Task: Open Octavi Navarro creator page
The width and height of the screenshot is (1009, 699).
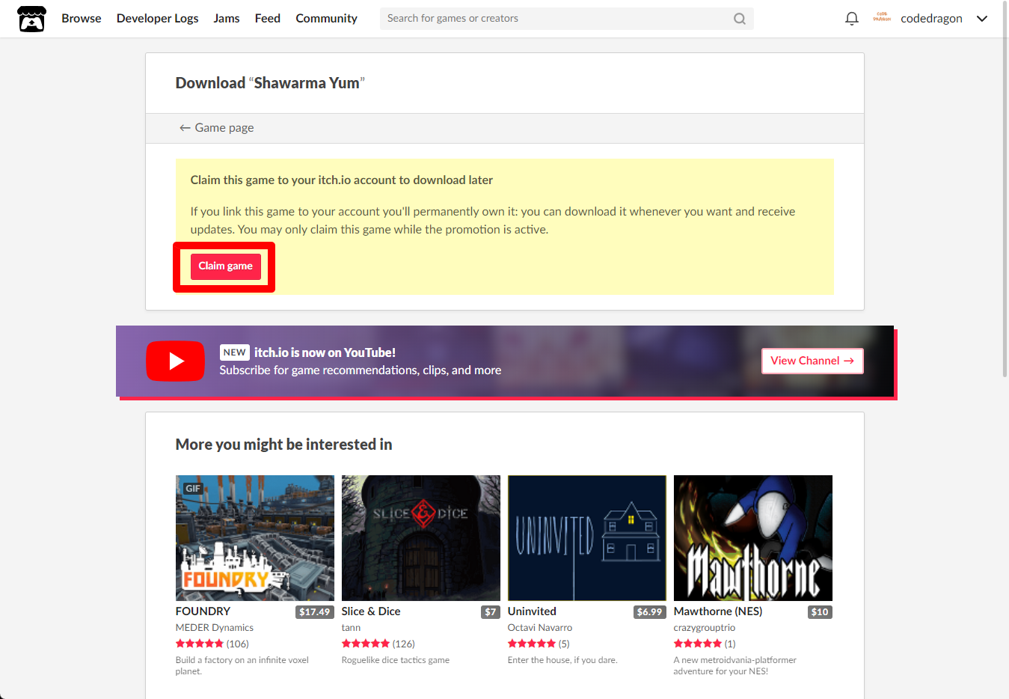Action: pos(540,628)
